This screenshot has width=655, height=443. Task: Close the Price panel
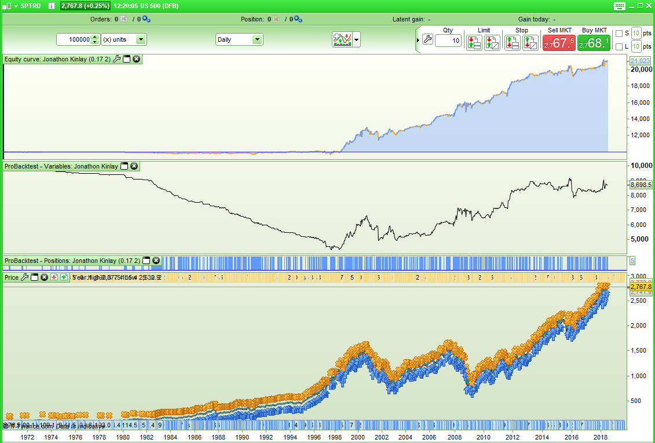(44, 277)
